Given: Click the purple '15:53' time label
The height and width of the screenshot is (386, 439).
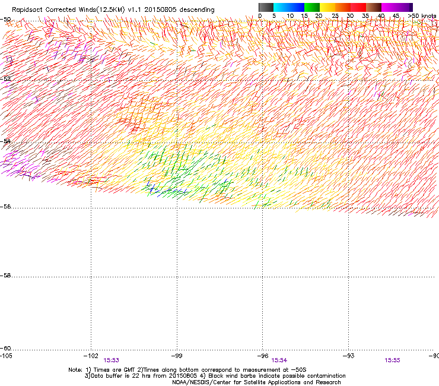Looking at the screenshot, I should click(111, 360).
